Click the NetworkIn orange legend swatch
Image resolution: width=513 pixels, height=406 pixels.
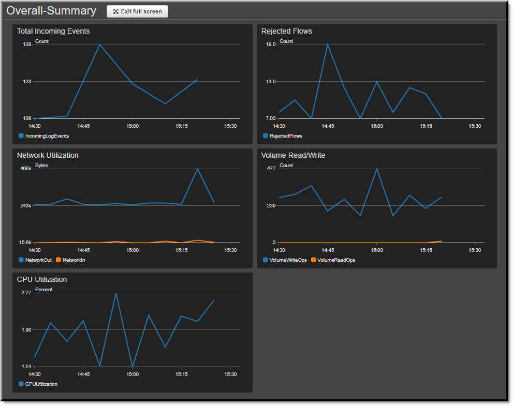point(58,260)
